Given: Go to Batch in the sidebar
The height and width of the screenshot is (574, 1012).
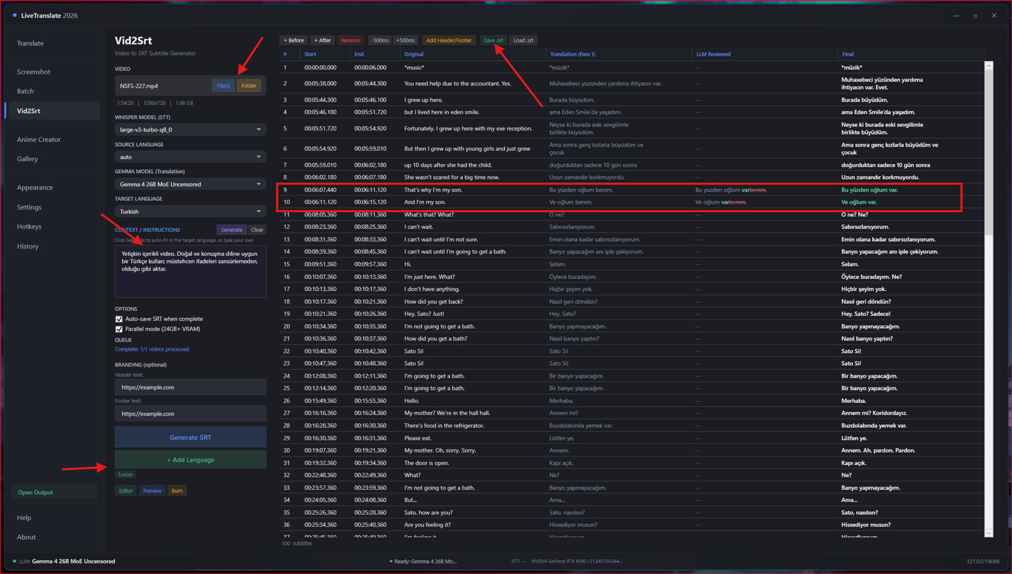Looking at the screenshot, I should [26, 91].
